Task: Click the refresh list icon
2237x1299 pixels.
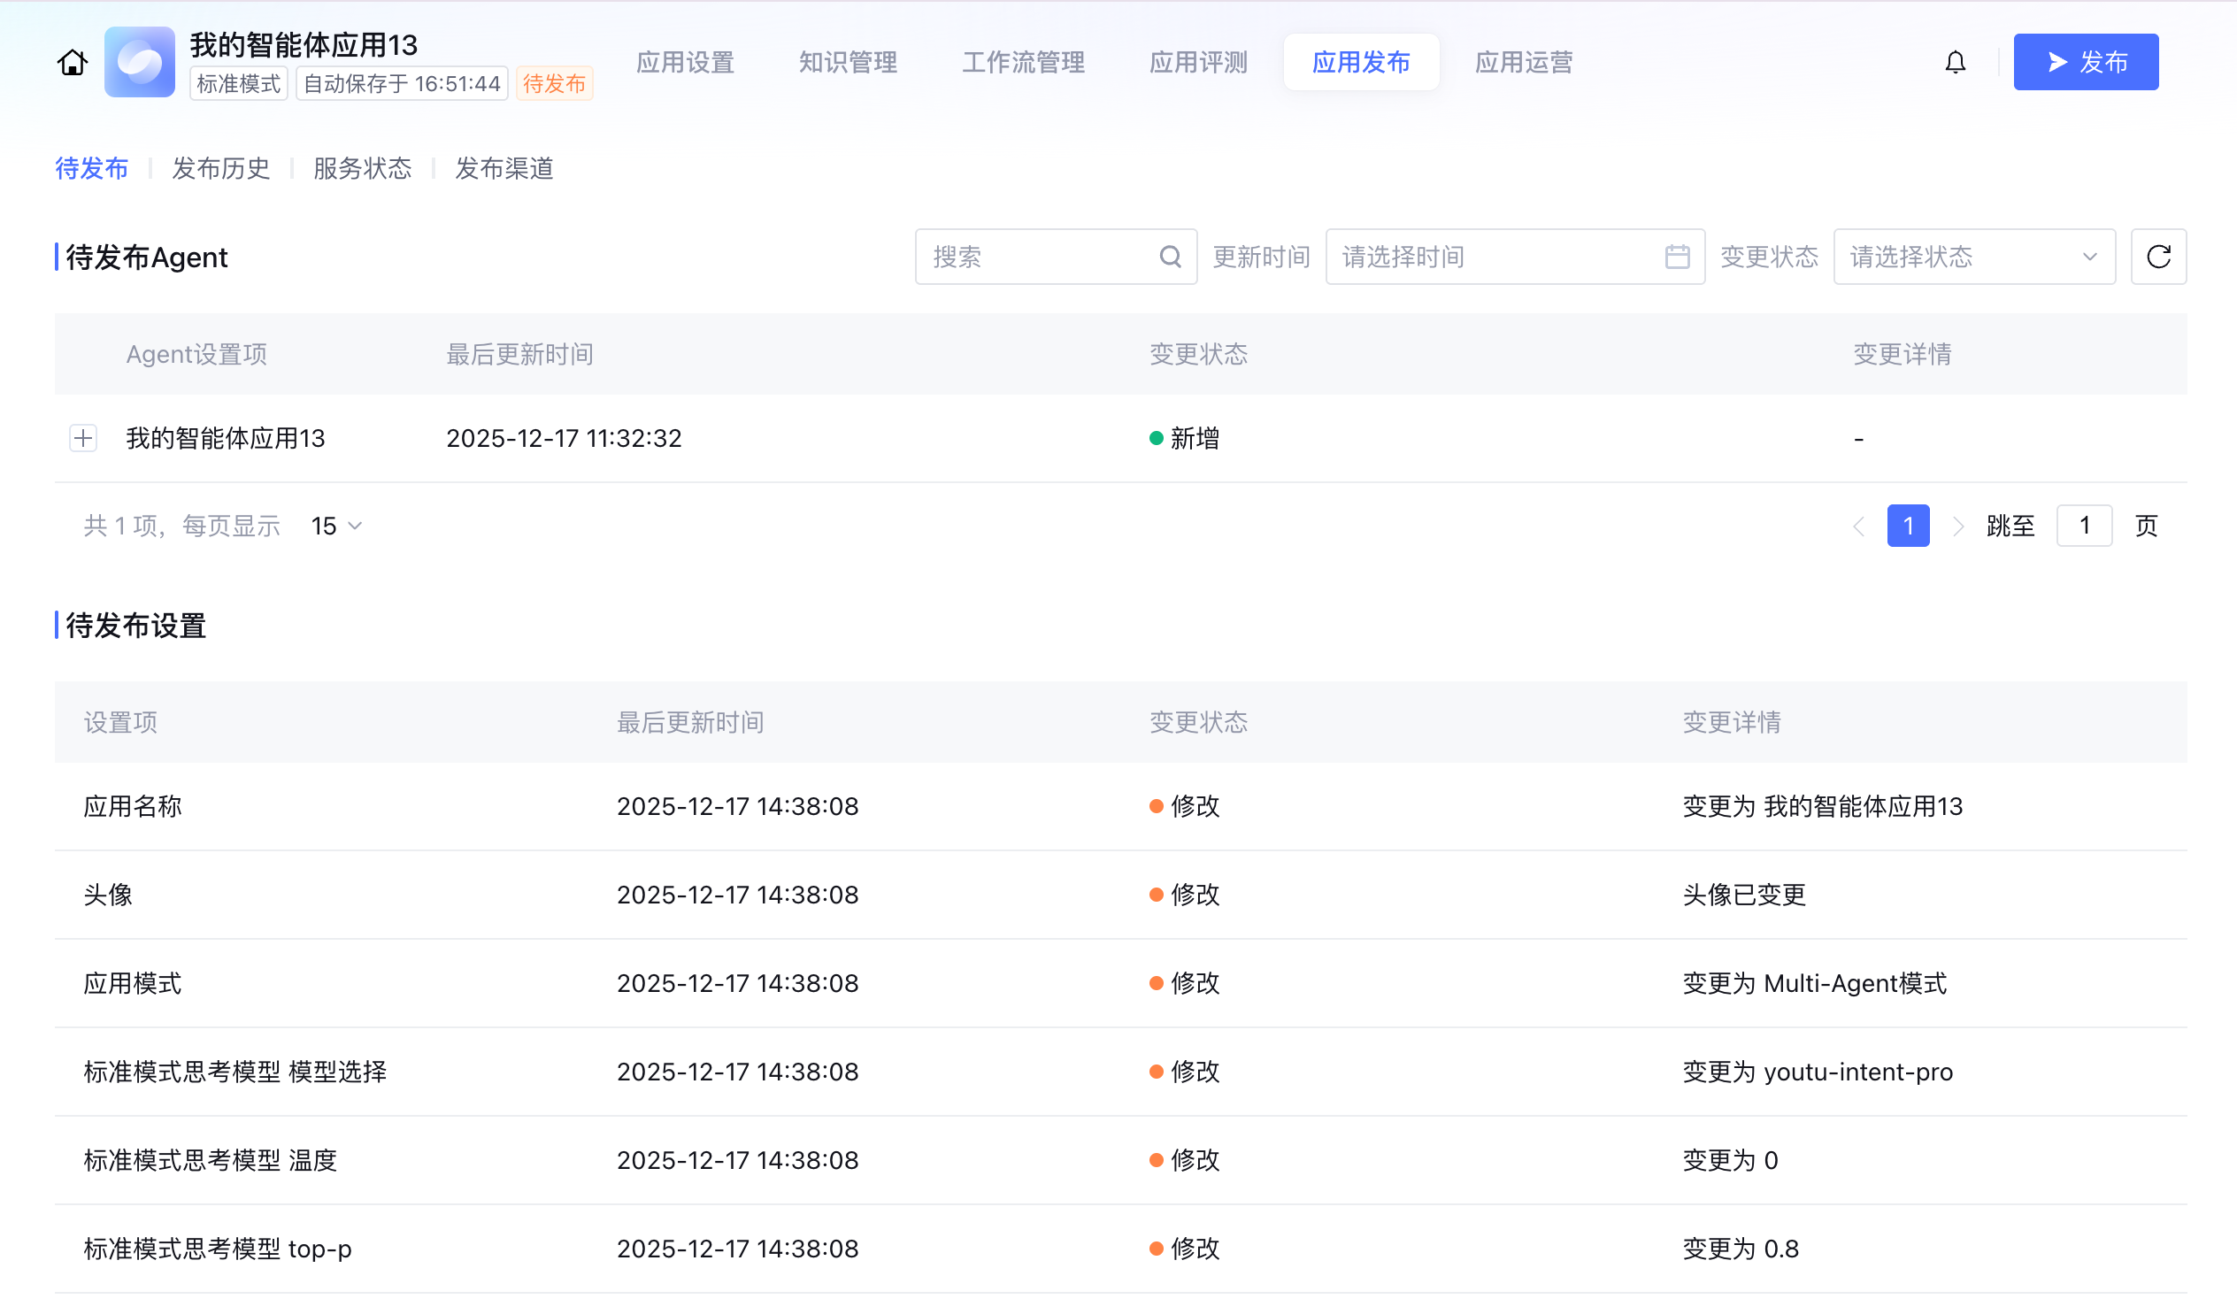Action: pos(2158,257)
